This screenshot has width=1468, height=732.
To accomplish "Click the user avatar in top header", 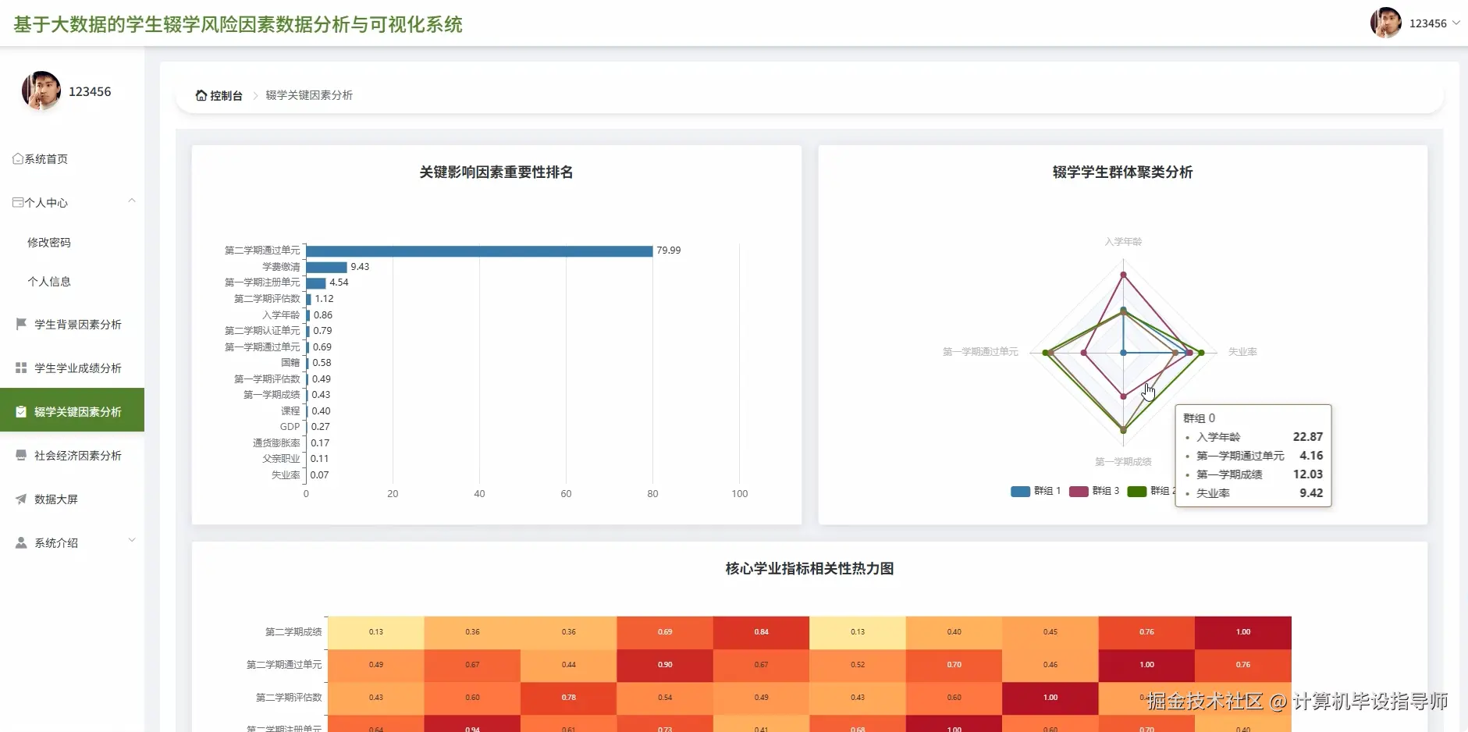I will 1385,23.
